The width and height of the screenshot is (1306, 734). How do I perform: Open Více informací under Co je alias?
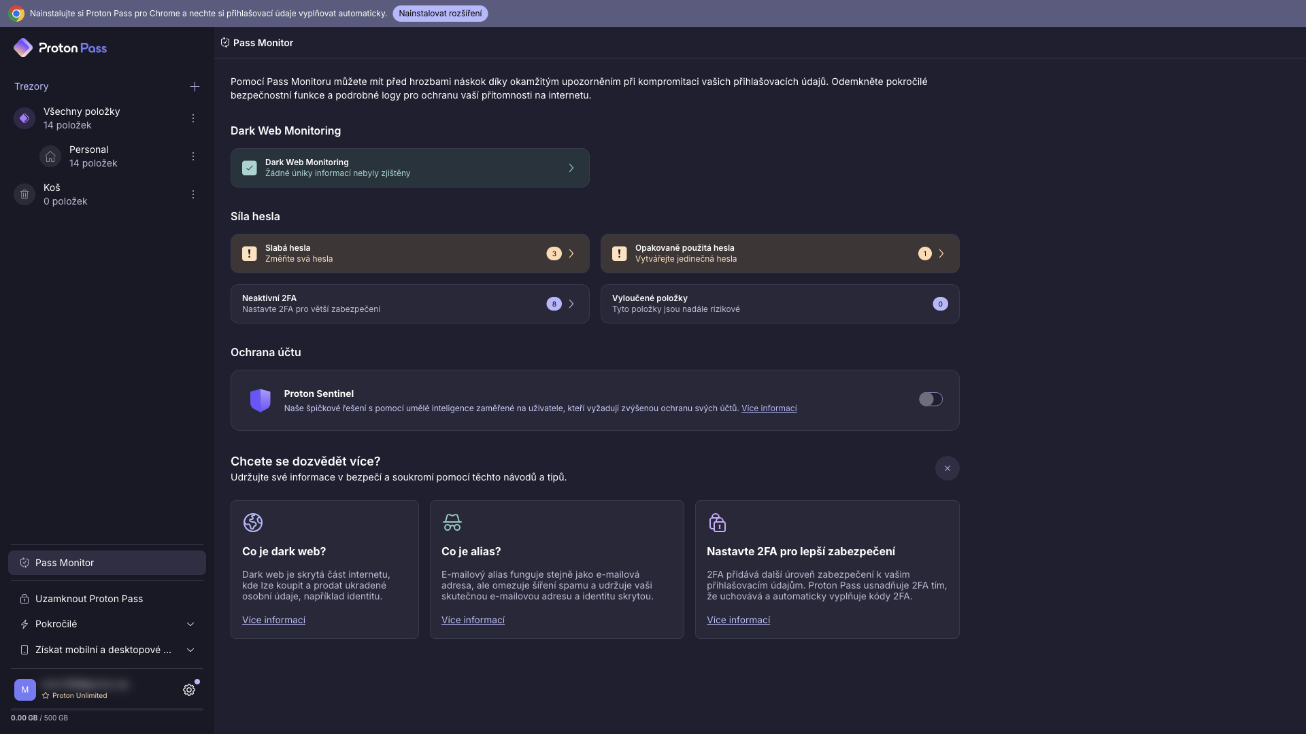point(473,620)
